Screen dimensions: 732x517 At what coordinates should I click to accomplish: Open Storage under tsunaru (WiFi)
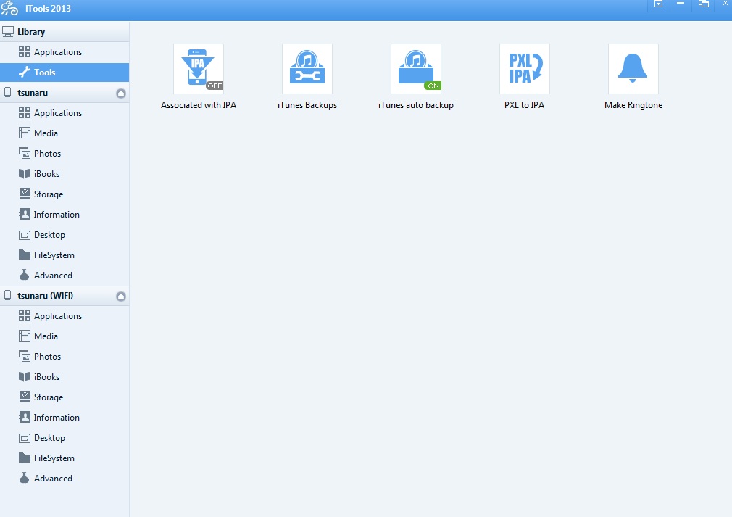[65, 397]
